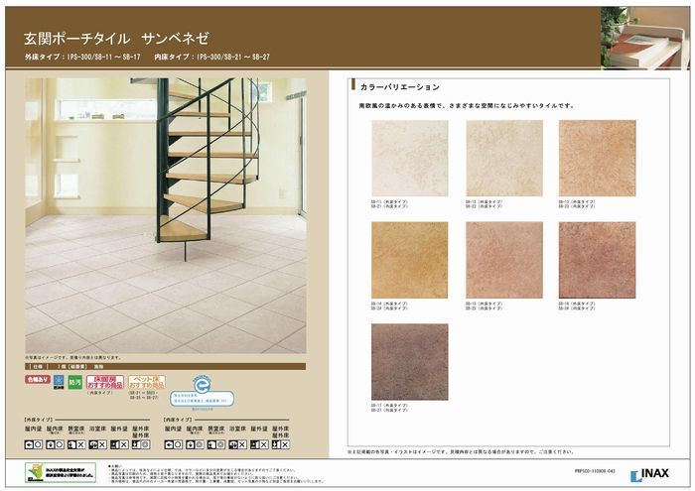Select the SB-12 cream beige tile swatch
This screenshot has width=695, height=491.
(x=504, y=158)
